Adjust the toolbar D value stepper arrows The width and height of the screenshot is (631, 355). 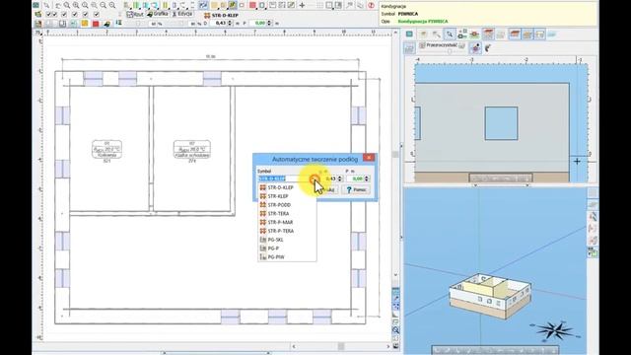(230, 24)
